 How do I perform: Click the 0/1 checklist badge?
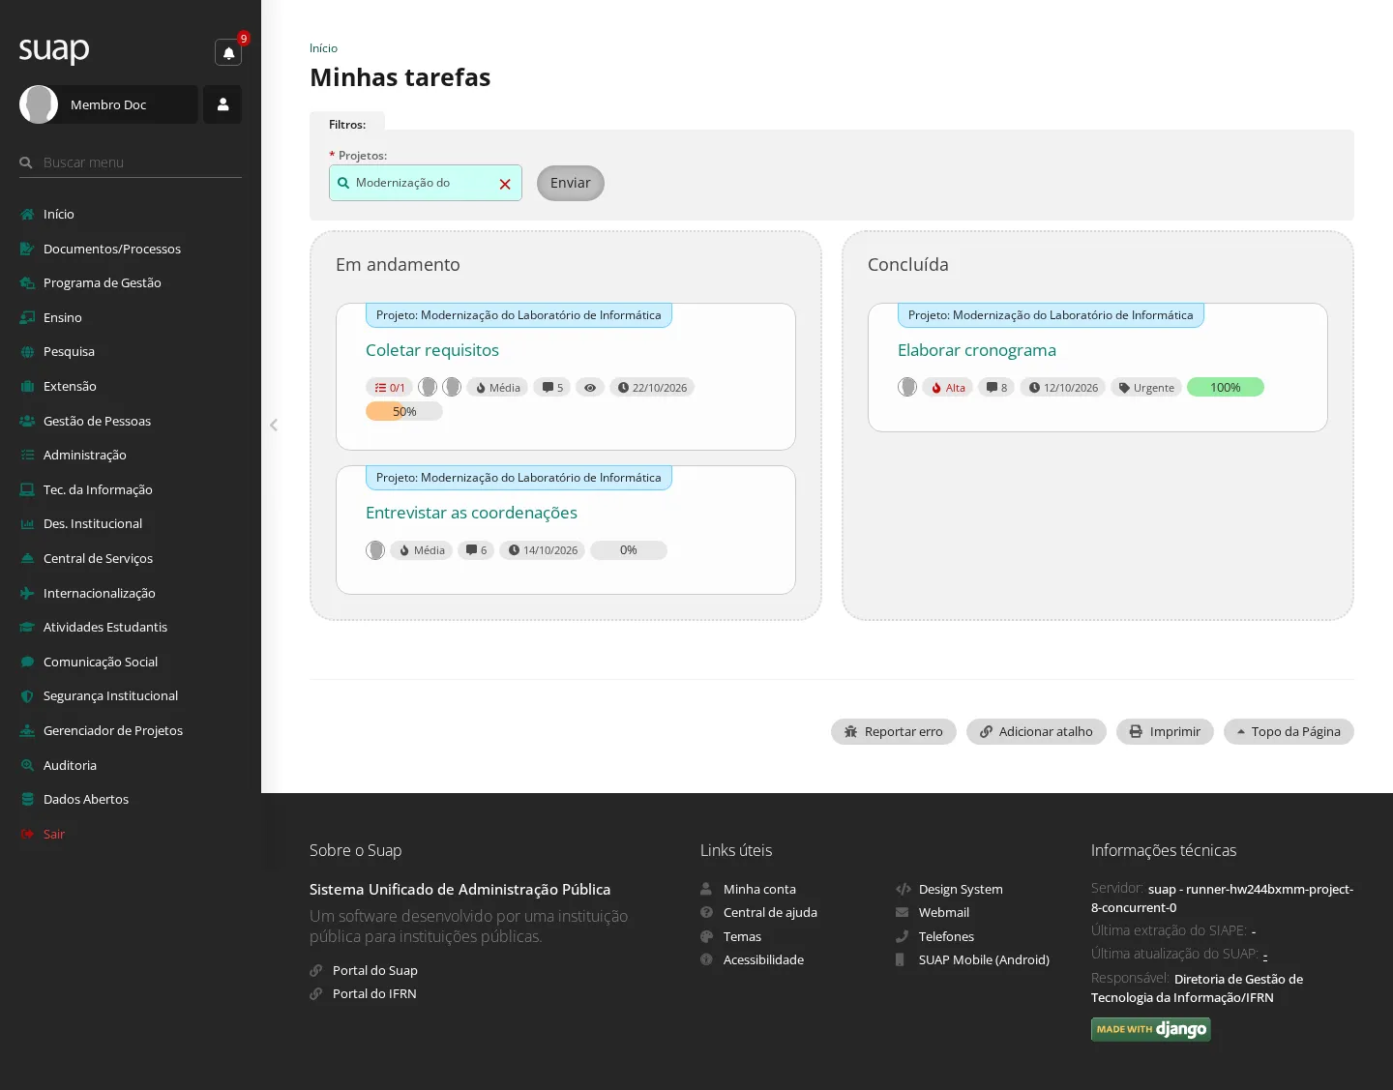point(390,387)
